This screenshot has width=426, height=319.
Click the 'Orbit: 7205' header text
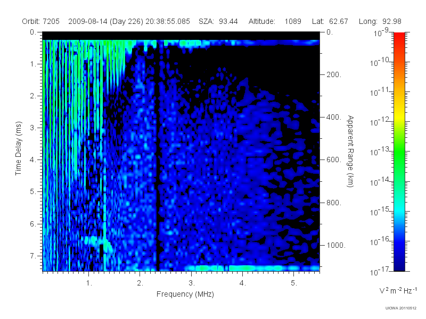coord(41,21)
